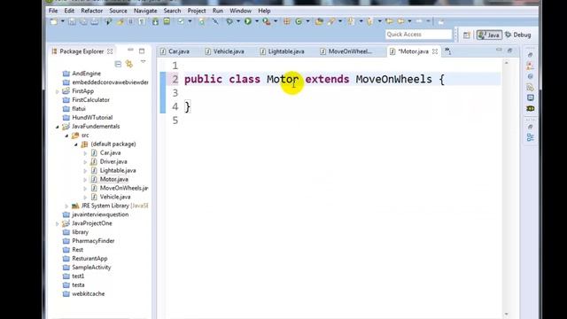Click the extends keyword on line 2
Screen dimensions: 567x319
[x=327, y=79]
